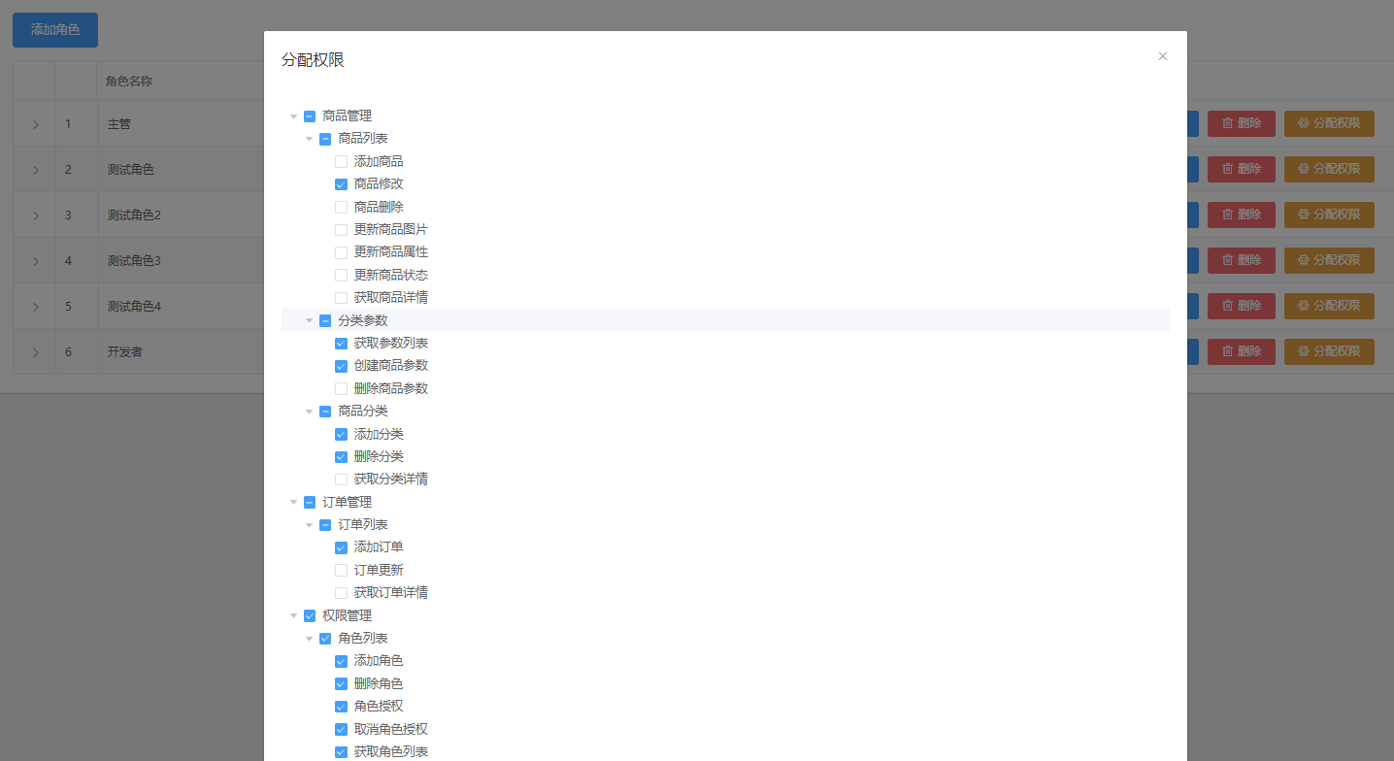Uncheck the 权限管理 checkbox
The width and height of the screenshot is (1394, 761).
point(310,615)
